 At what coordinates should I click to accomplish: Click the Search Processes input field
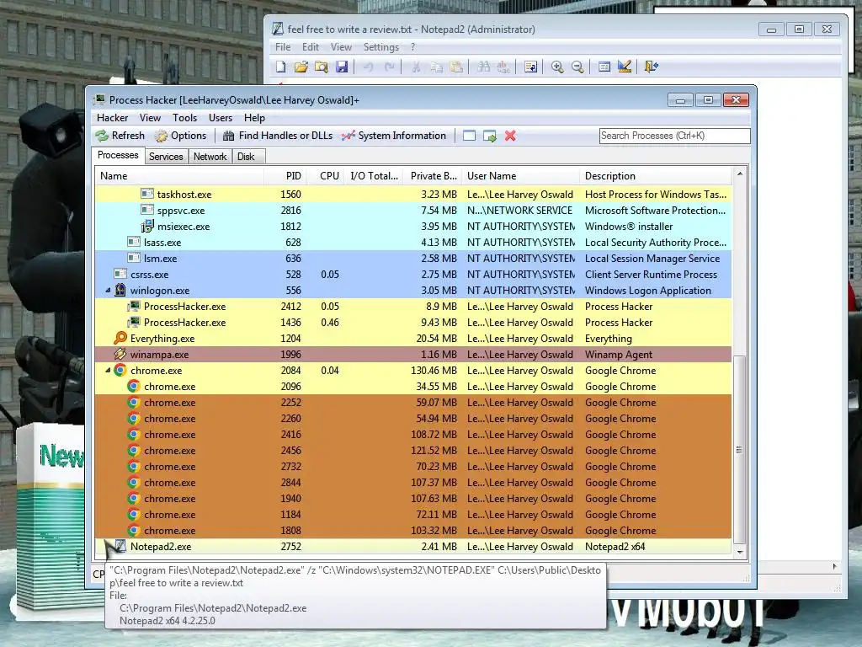[674, 136]
